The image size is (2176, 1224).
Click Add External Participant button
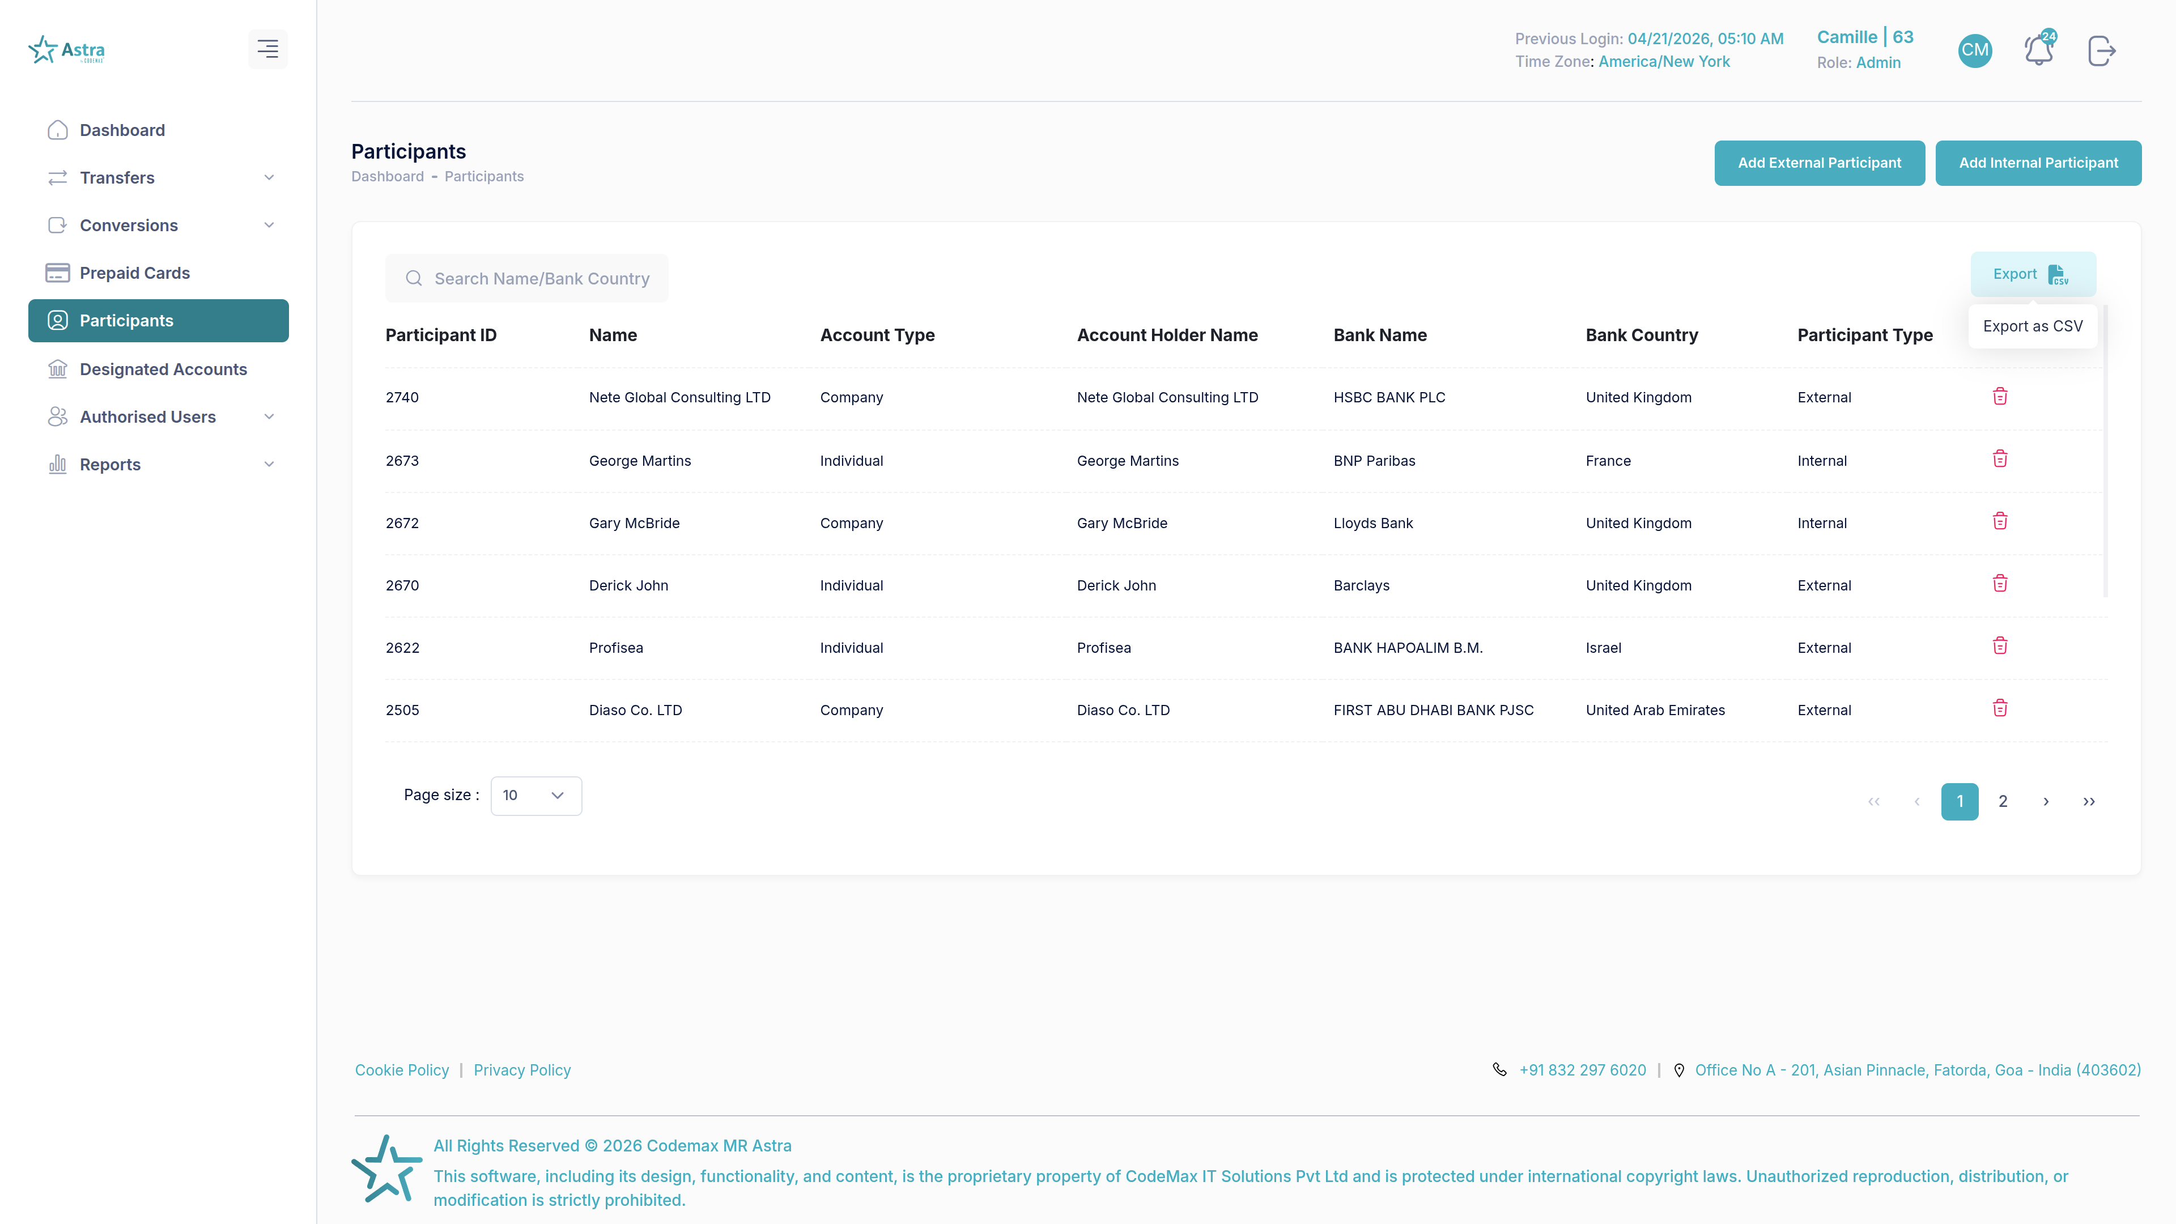coord(1818,163)
